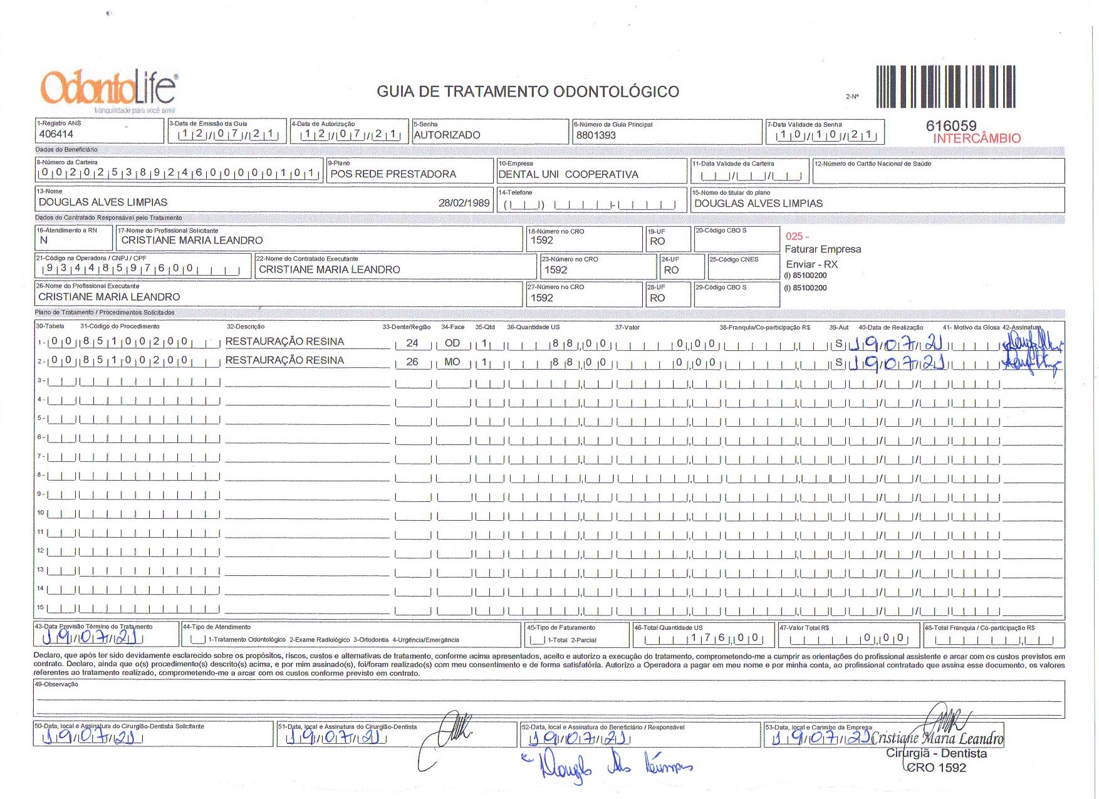
Task: Select CRO number in field 27
Action: [x=542, y=298]
